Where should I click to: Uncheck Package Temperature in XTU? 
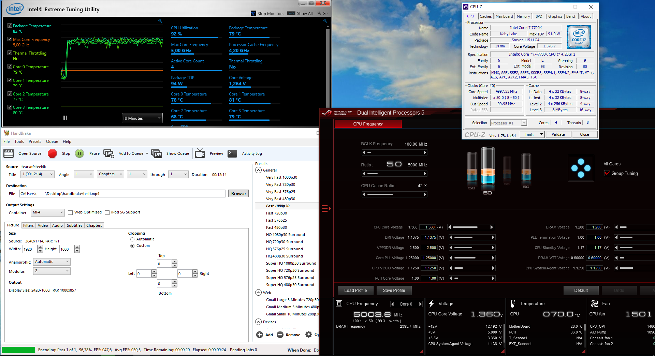click(x=10, y=26)
